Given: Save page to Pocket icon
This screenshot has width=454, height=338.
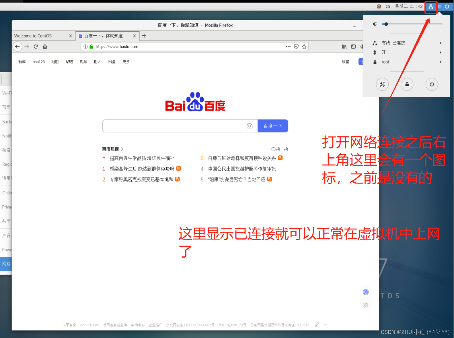Looking at the screenshot, I should (296, 47).
